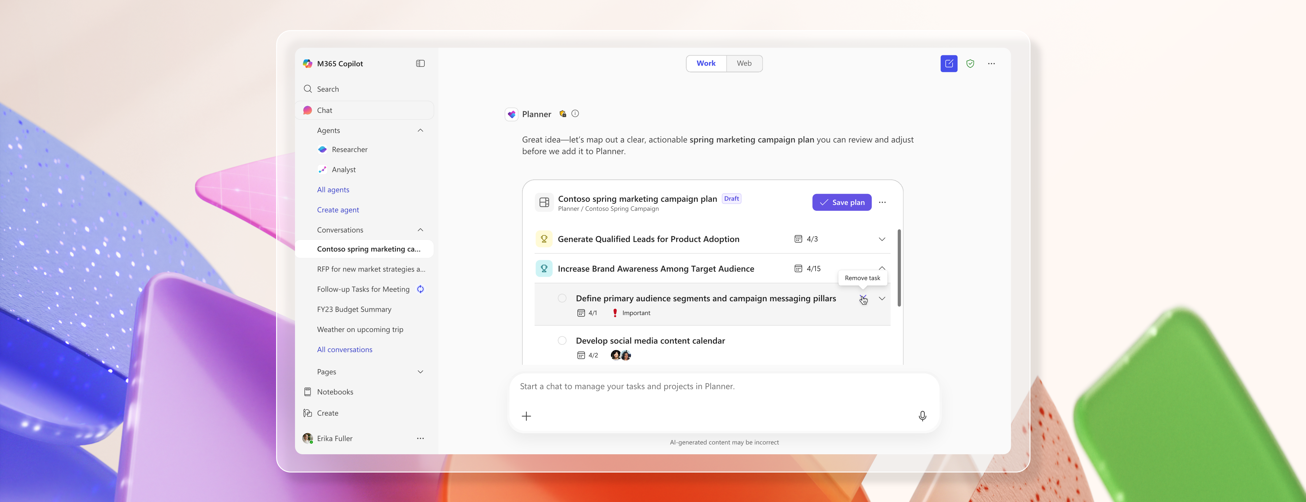Click Planner / Contoso Spring Campaign breadcrumb
The height and width of the screenshot is (502, 1306).
(608, 209)
